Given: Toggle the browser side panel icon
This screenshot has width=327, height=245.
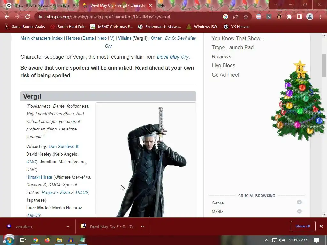Looking at the screenshot, I should coord(300,17).
